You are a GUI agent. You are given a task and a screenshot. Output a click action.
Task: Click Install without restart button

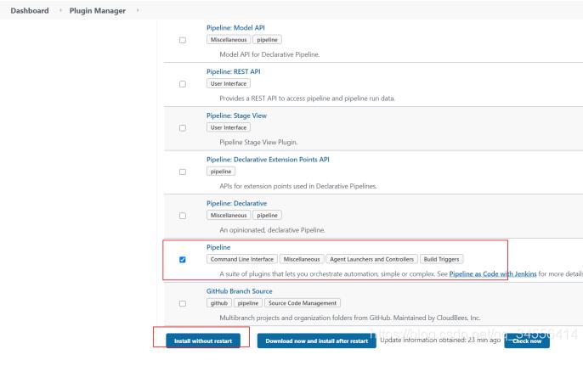[202, 341]
